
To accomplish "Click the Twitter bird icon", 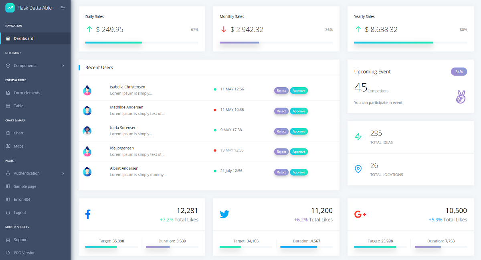I will [x=224, y=214].
